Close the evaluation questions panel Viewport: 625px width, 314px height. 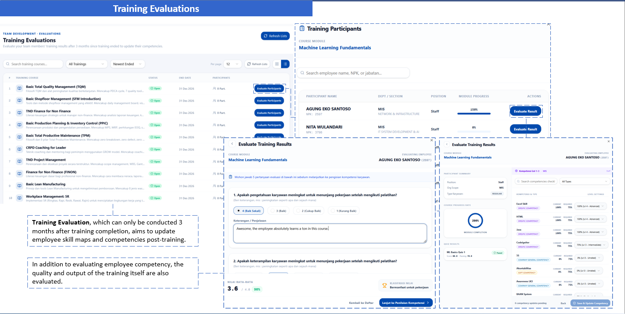point(432,140)
